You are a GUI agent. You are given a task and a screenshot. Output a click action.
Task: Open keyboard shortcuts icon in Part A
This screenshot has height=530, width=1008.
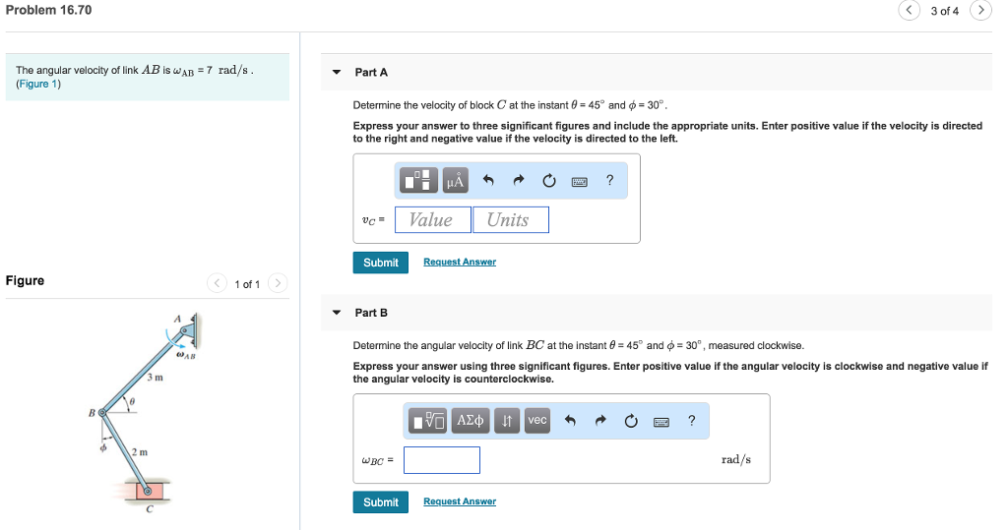[579, 182]
